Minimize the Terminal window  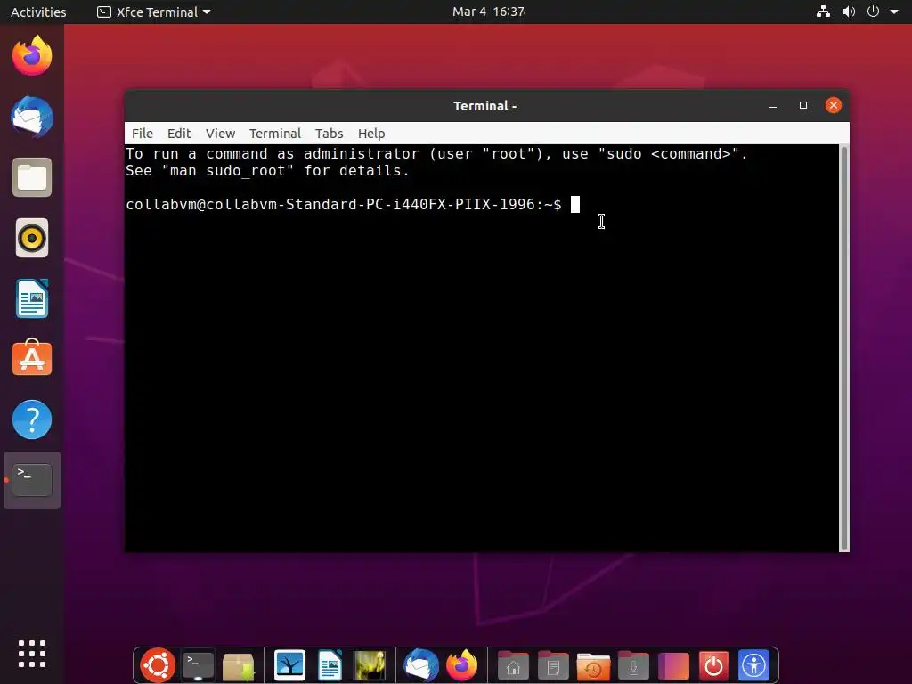[773, 105]
